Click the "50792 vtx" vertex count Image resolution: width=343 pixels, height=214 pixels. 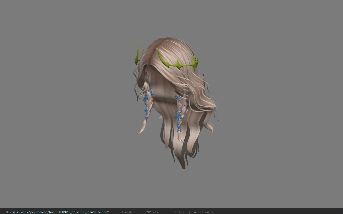click(x=150, y=212)
